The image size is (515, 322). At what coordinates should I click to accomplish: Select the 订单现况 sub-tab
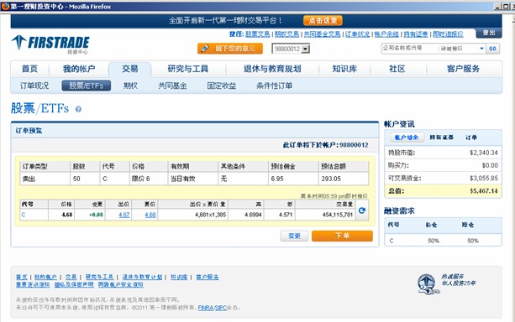click(34, 86)
